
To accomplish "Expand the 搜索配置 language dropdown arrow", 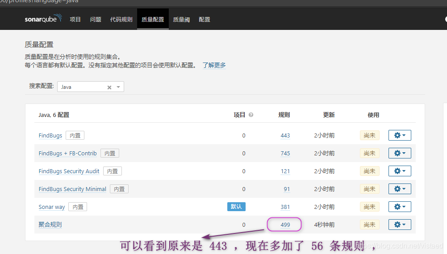I will [x=118, y=87].
